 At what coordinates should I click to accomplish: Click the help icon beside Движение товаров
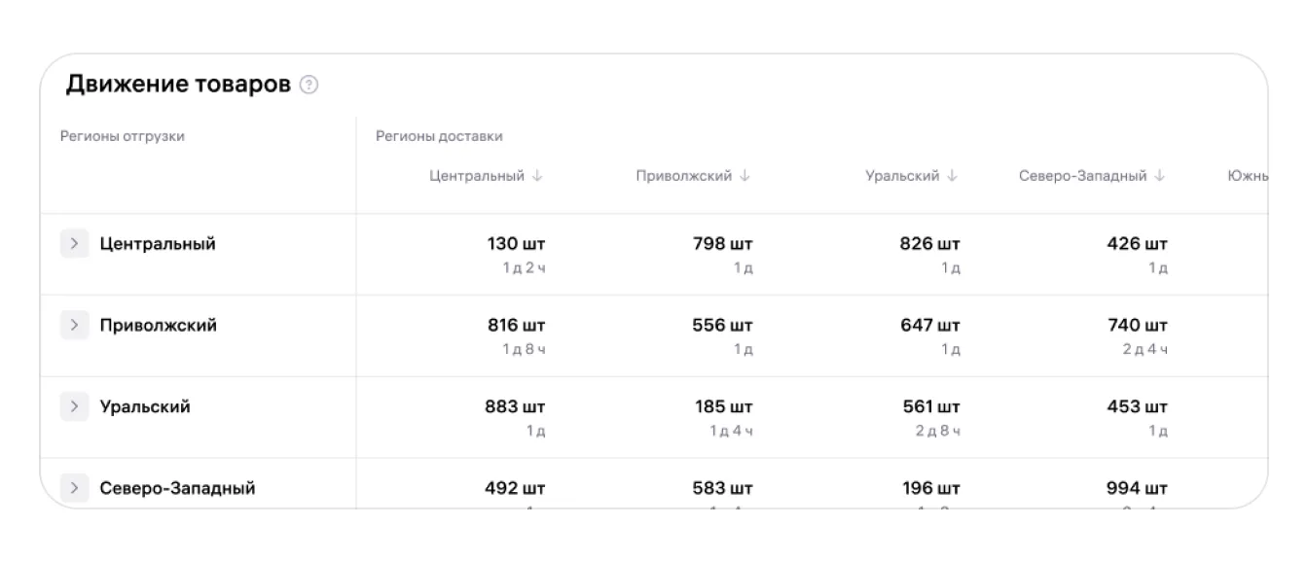(309, 86)
